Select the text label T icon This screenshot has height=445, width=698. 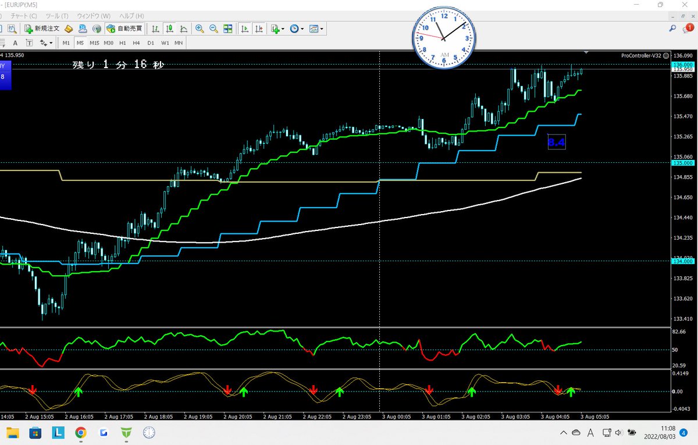pos(29,43)
